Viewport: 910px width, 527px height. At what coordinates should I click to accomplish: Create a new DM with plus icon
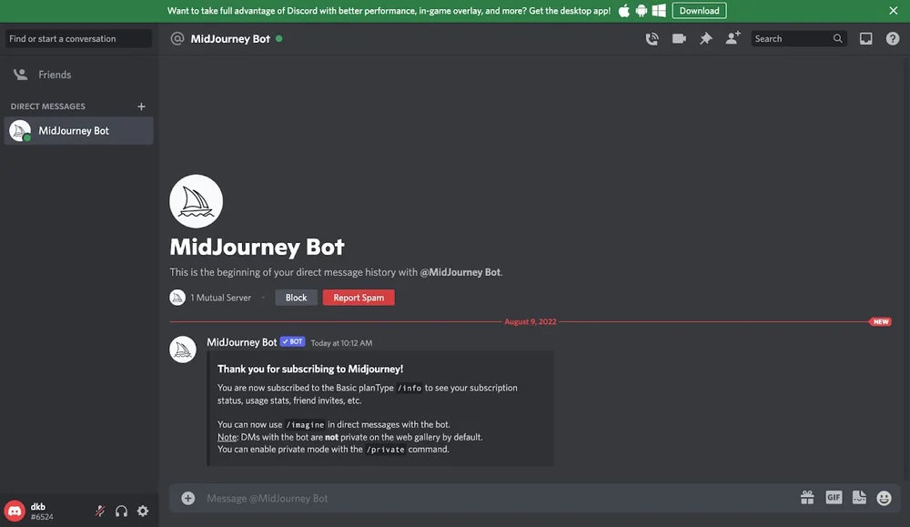point(141,106)
